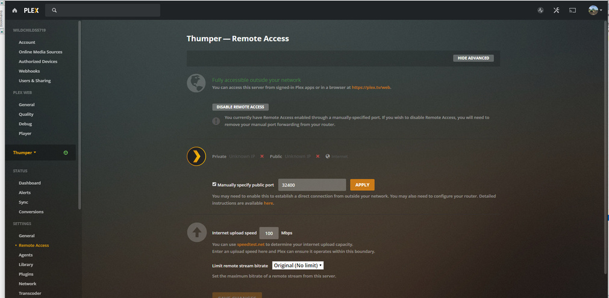The width and height of the screenshot is (609, 298).
Task: Click the WILDCHILD55719 username header
Action: [30, 30]
